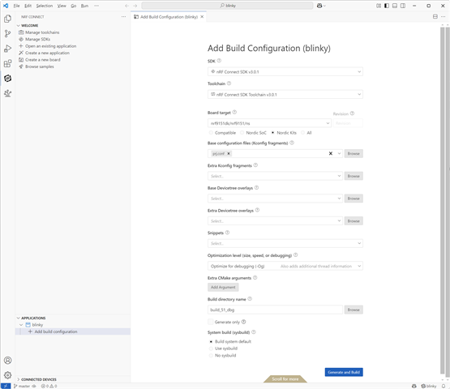Open the notifications bell in status bar

click(x=444, y=386)
